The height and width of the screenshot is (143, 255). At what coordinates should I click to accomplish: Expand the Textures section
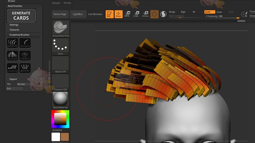pyautogui.click(x=14, y=30)
